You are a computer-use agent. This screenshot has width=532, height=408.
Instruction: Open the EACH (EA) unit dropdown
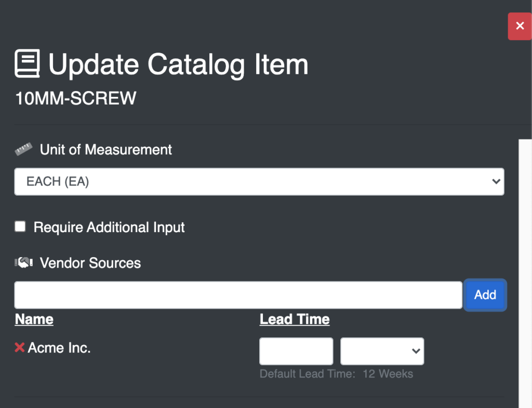pyautogui.click(x=259, y=182)
